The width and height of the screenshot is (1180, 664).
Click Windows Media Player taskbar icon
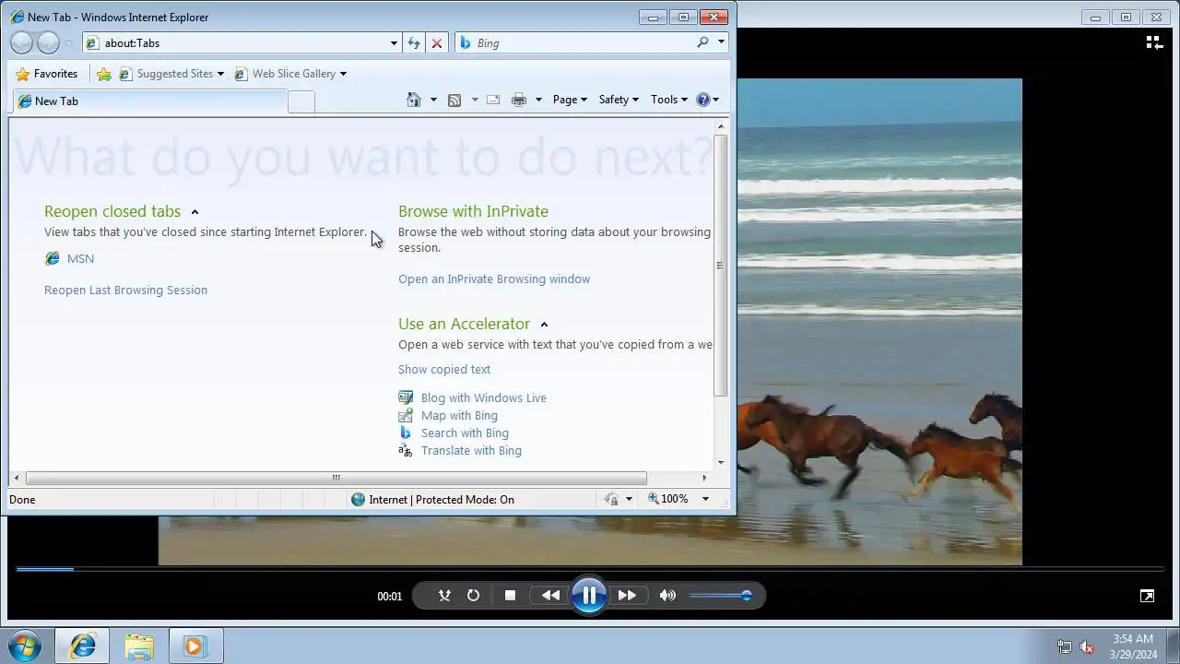[195, 646]
